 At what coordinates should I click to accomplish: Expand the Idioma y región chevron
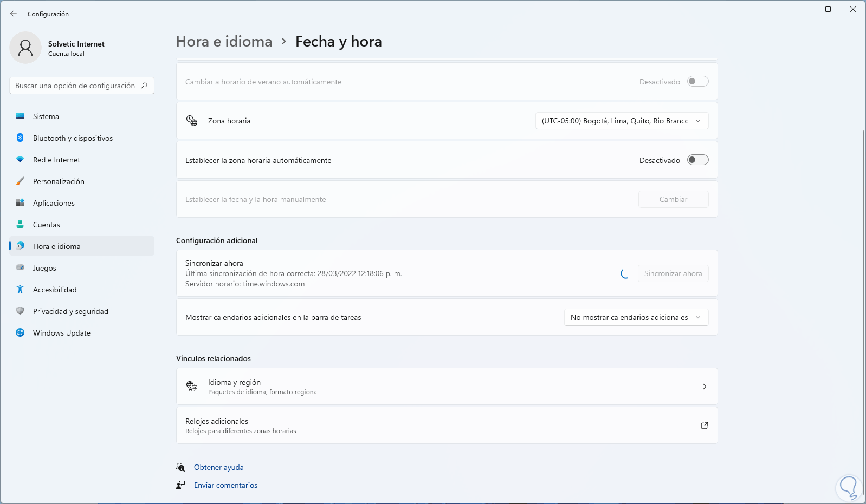[x=704, y=387]
